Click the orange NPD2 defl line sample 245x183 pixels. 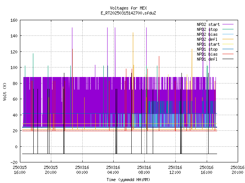(228, 39)
